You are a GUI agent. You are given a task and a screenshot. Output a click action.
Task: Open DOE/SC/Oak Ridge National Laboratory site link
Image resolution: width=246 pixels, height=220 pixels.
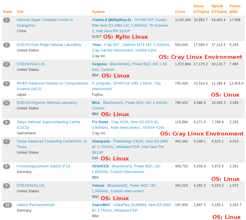tap(49, 45)
